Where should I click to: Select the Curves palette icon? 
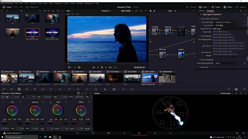pyautogui.click(x=51, y=89)
